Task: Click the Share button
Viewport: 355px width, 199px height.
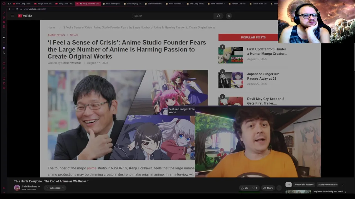Action: pyautogui.click(x=268, y=188)
